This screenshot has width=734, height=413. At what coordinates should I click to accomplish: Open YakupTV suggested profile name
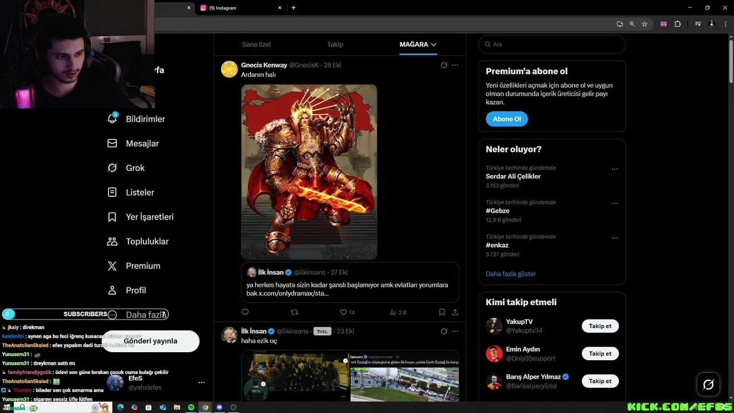tap(520, 322)
